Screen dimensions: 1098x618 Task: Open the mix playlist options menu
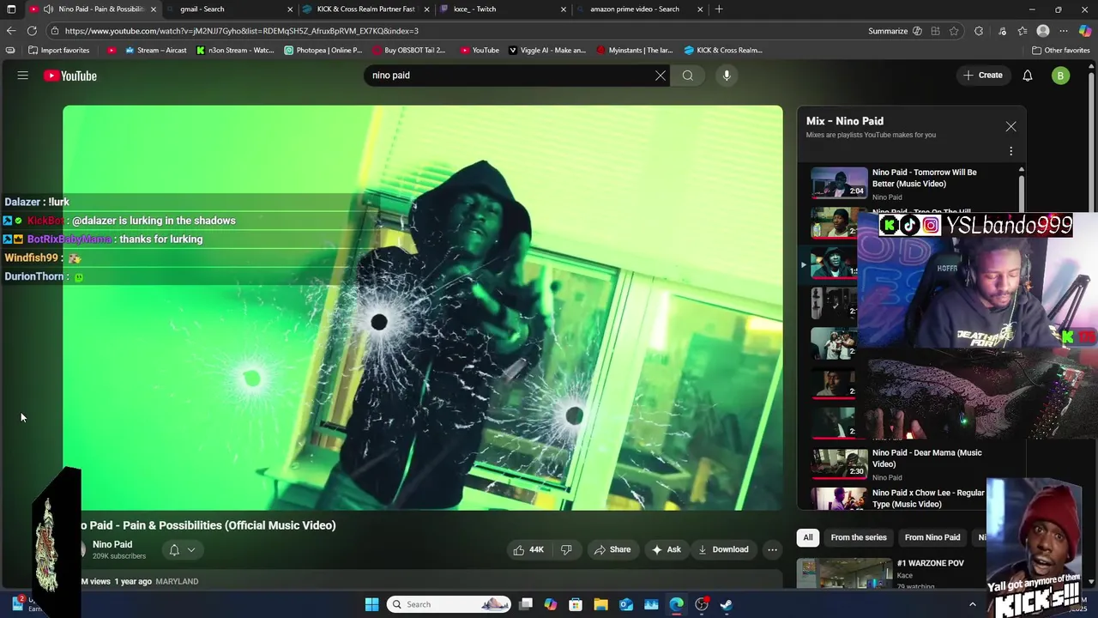pyautogui.click(x=1011, y=151)
